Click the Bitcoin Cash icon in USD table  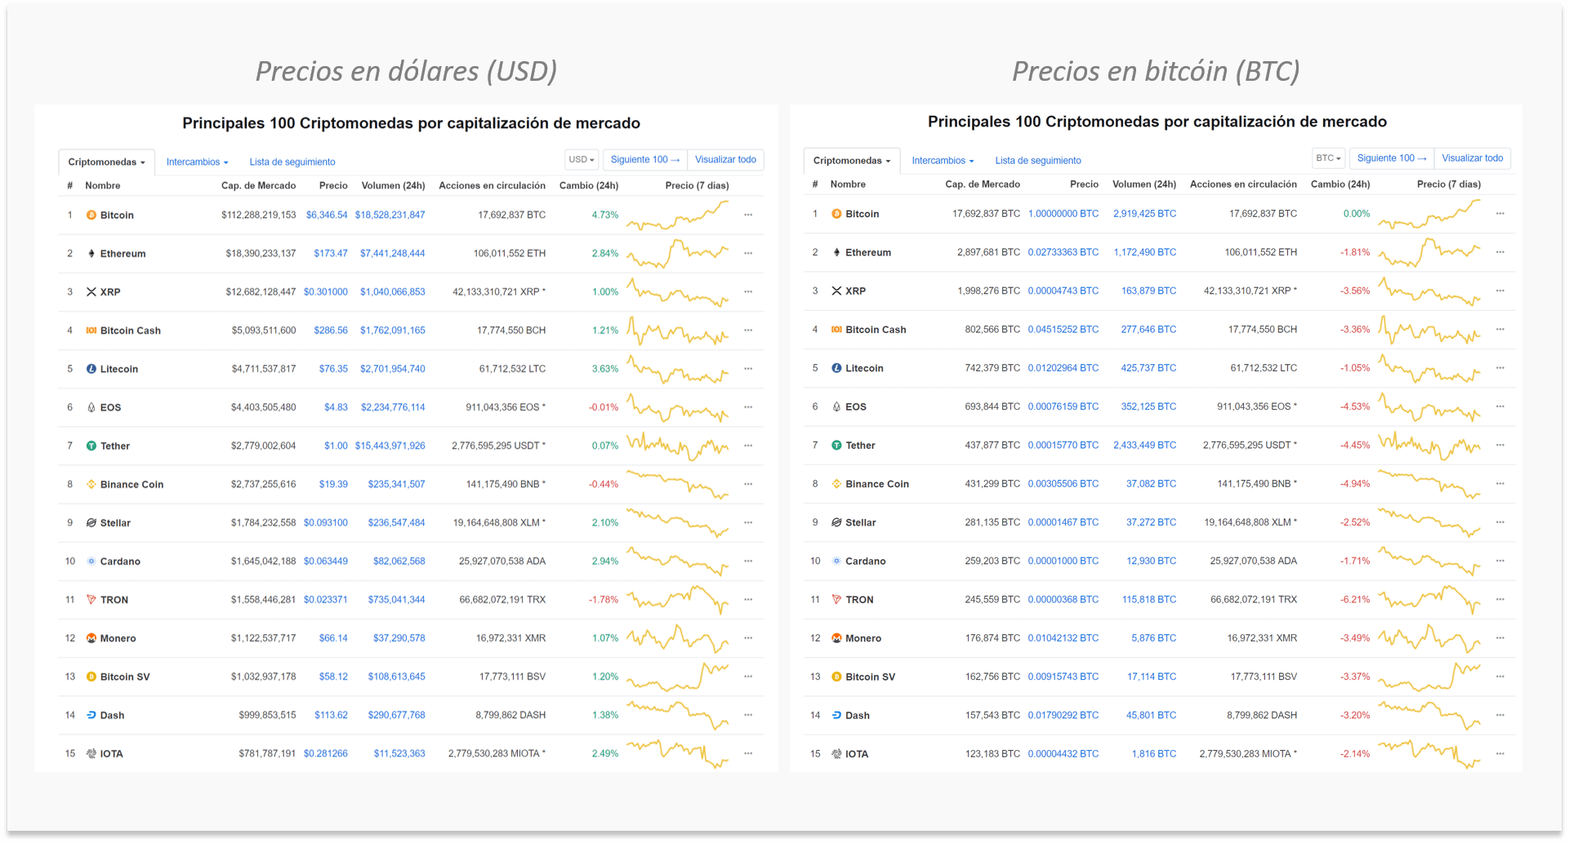click(x=91, y=331)
